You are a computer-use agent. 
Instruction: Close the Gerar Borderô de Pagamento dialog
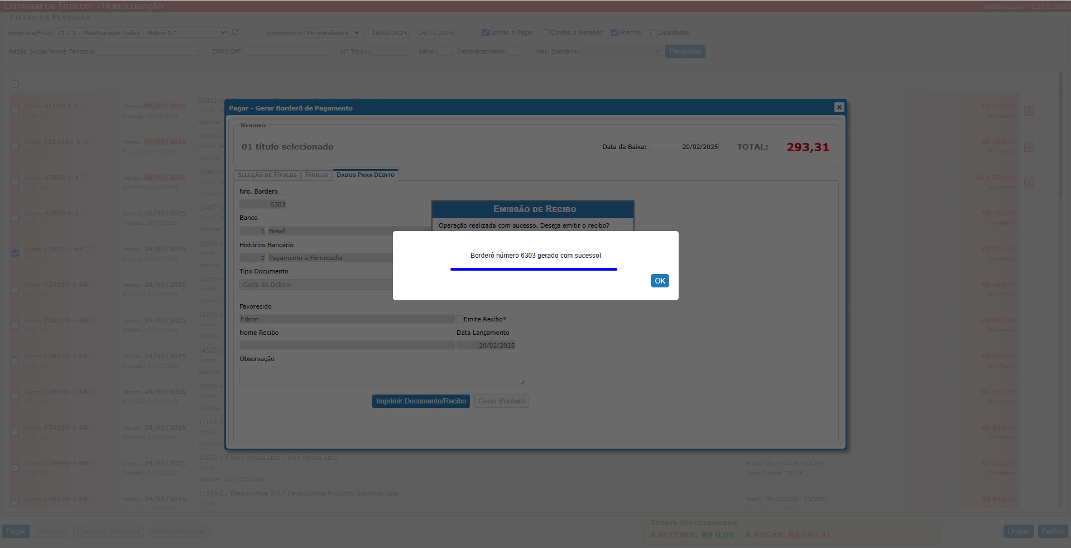pos(839,107)
